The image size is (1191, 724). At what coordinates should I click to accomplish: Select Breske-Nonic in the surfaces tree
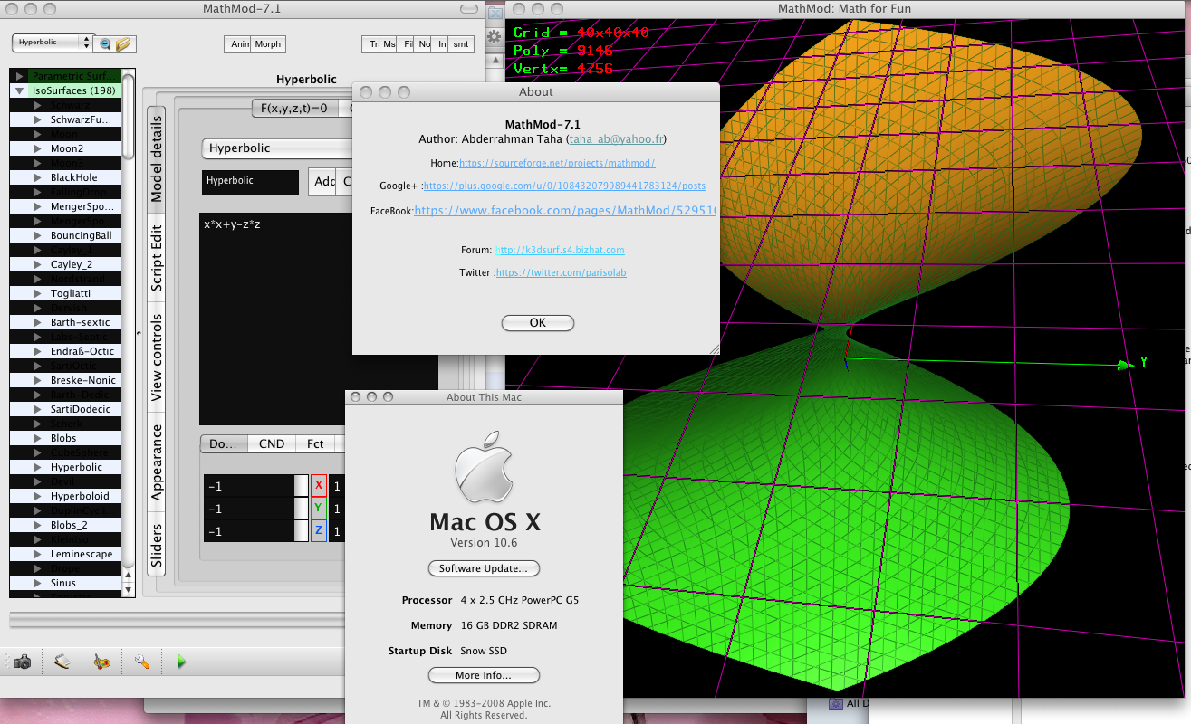pos(83,380)
